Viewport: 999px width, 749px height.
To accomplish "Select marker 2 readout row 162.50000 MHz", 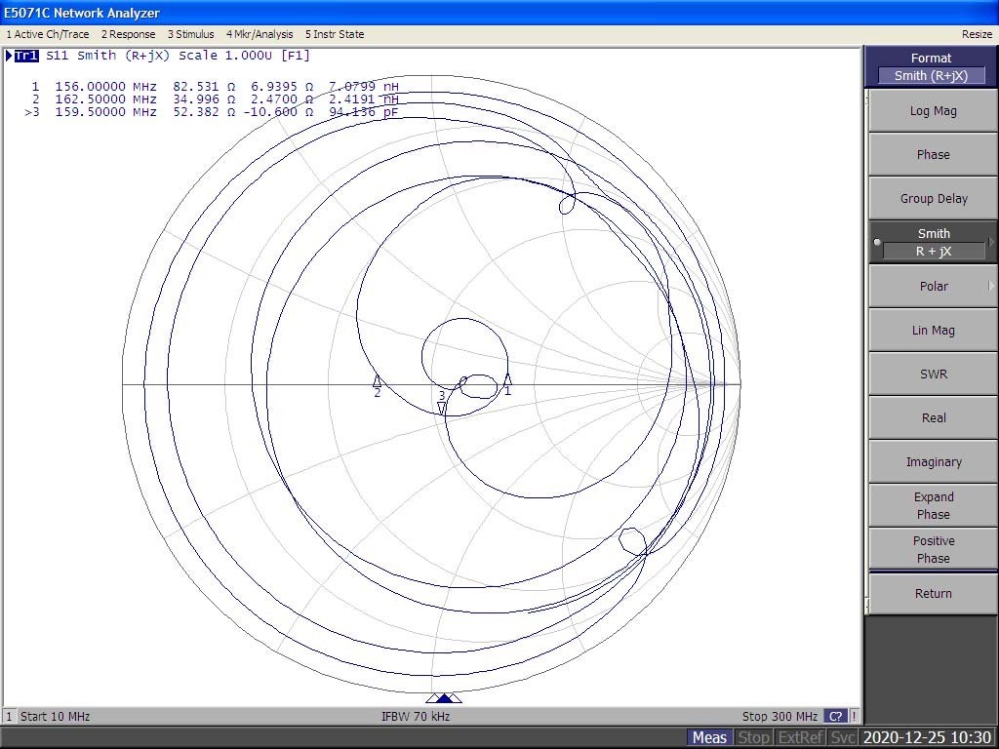I will [x=215, y=99].
